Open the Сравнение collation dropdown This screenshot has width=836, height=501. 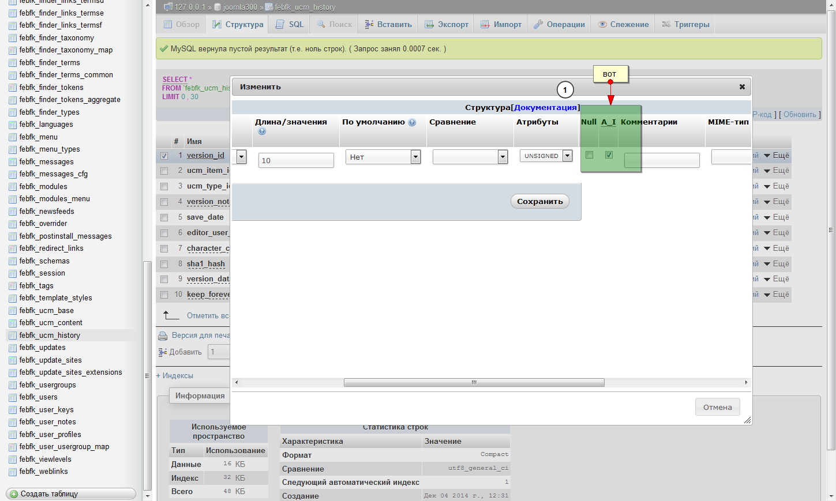pyautogui.click(x=470, y=157)
